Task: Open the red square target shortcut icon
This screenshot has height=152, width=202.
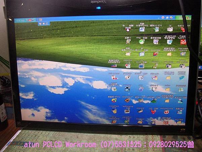Action: tap(166, 122)
